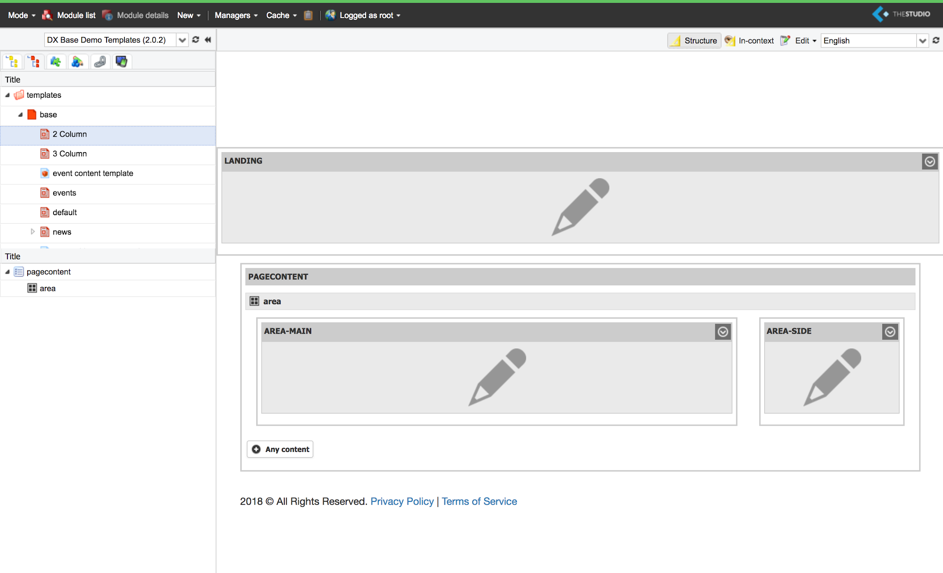Open the AREA-MAIN options arrow
Viewport: 943px width, 573px height.
[723, 332]
